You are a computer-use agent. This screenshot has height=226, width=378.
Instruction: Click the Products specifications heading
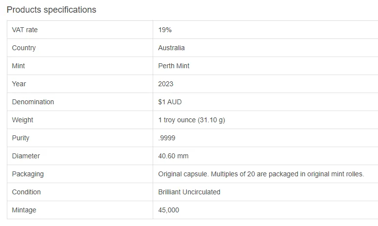pyautogui.click(x=51, y=10)
